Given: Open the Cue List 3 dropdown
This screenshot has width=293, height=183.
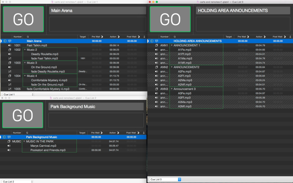Looking at the screenshot, I should tap(165, 179).
